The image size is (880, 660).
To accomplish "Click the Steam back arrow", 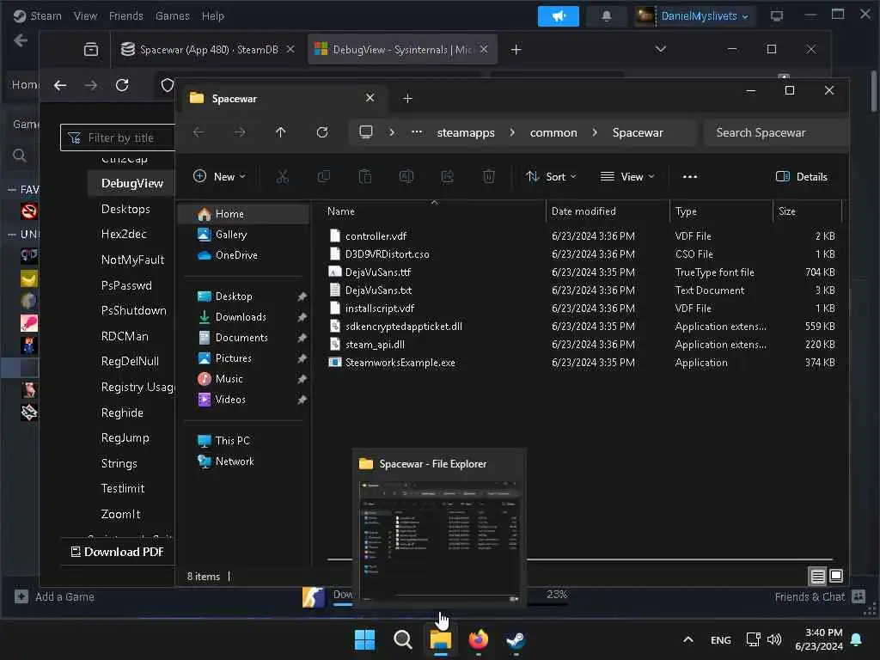I will [21, 40].
